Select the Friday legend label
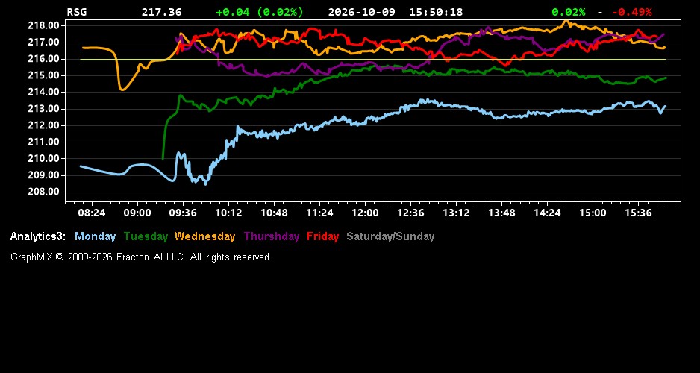The height and width of the screenshot is (373, 700). pos(323,236)
